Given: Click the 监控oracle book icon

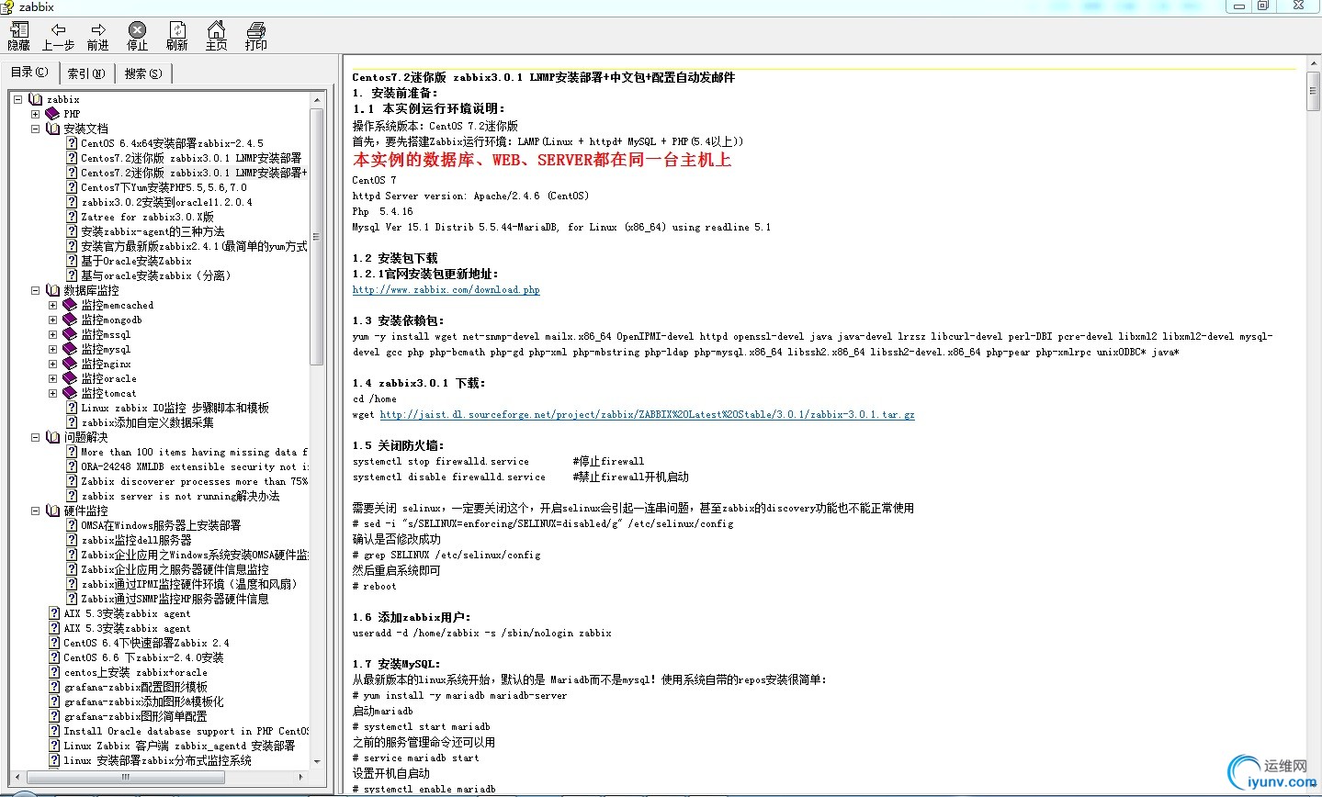Looking at the screenshot, I should click(x=70, y=378).
